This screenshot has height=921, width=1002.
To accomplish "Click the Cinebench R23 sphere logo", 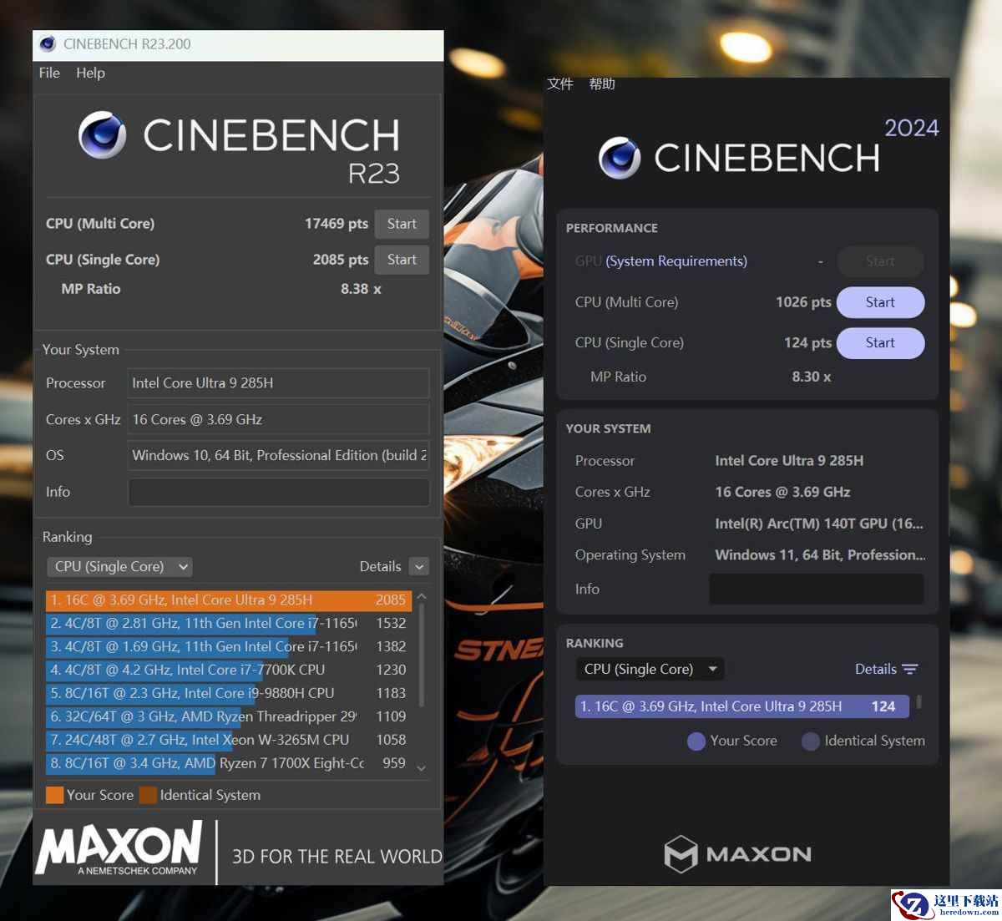I will coord(103,135).
